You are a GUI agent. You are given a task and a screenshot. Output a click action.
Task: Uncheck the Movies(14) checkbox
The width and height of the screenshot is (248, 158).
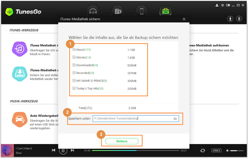pos(74,57)
